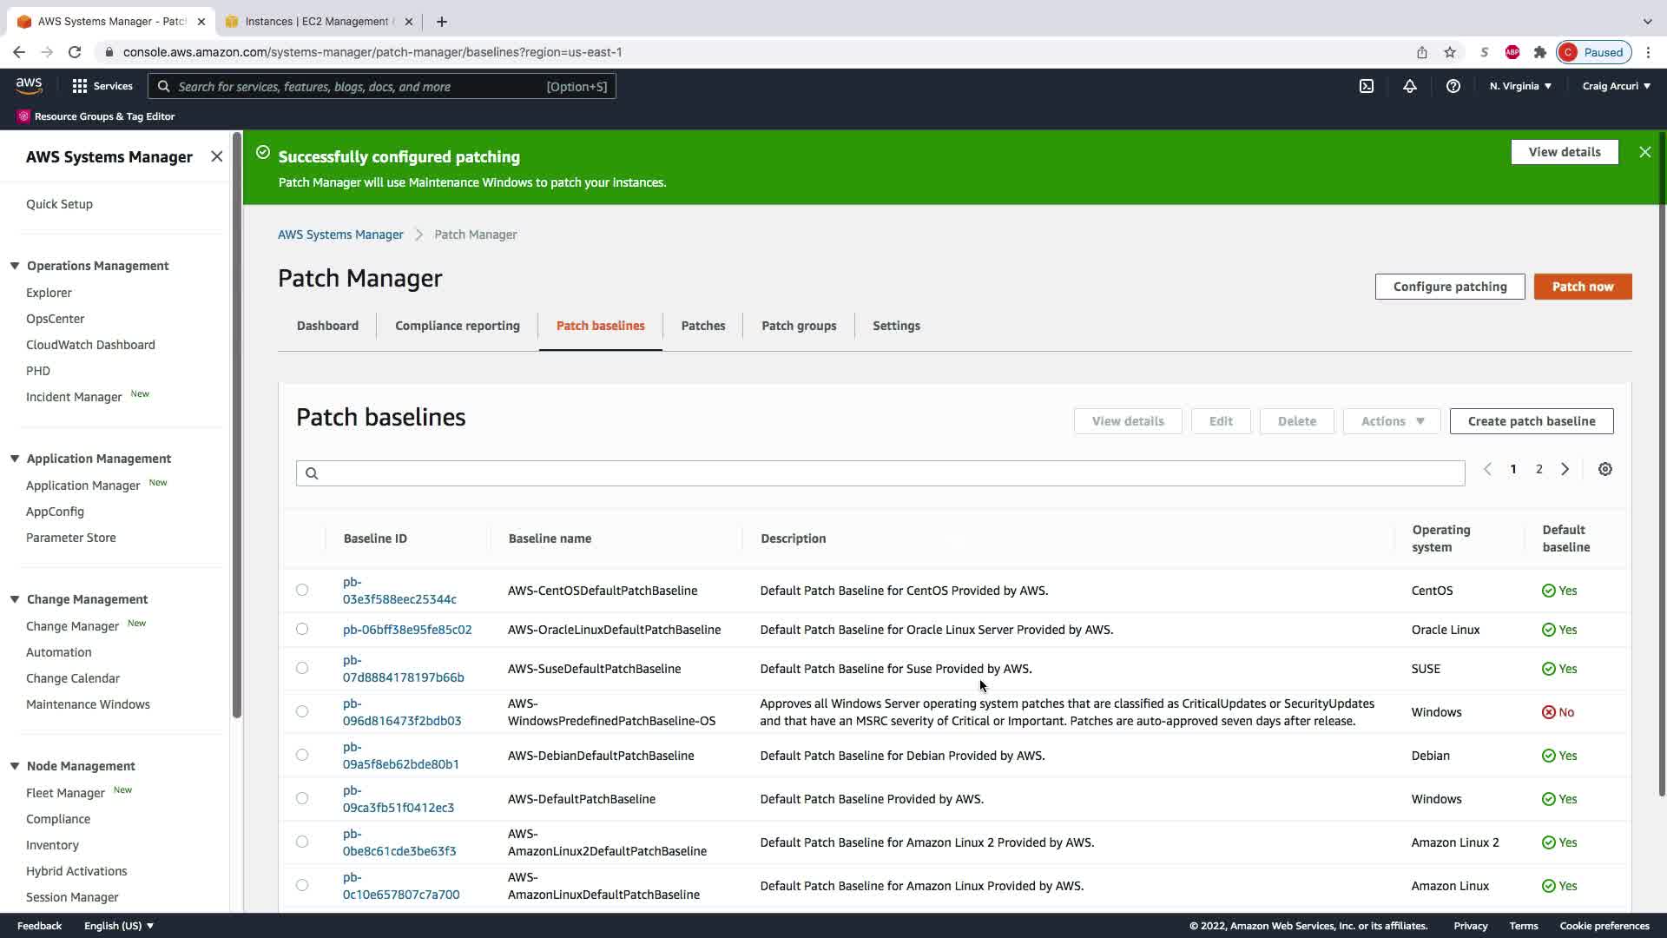Select the AWS-DebianDefaultPatchBaseline radio button

tap(302, 755)
